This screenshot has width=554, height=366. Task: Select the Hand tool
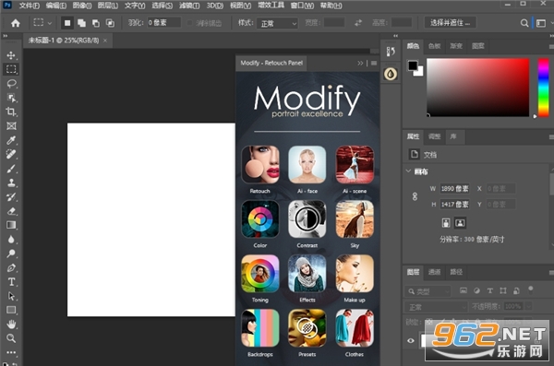click(x=11, y=324)
